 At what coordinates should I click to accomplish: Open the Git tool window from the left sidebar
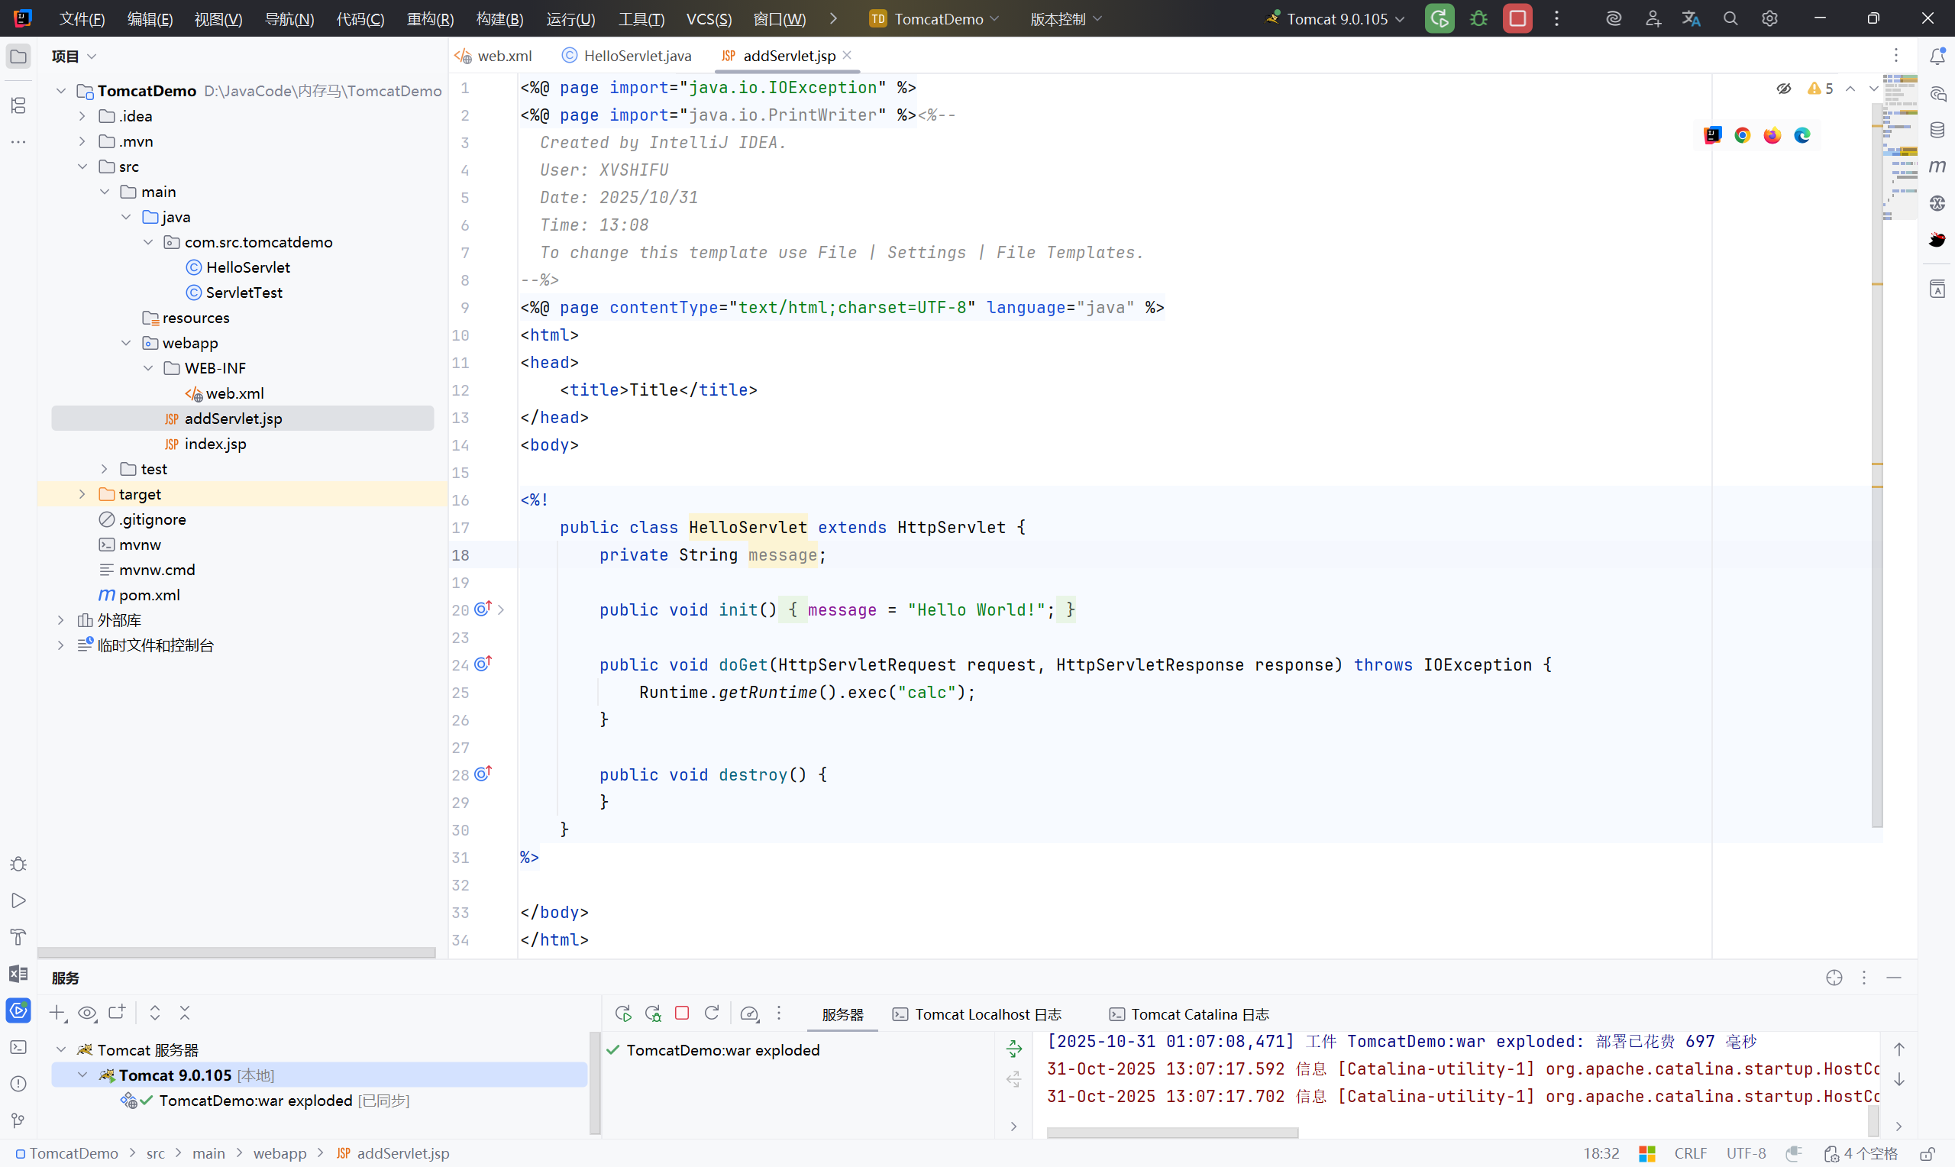[x=18, y=1120]
